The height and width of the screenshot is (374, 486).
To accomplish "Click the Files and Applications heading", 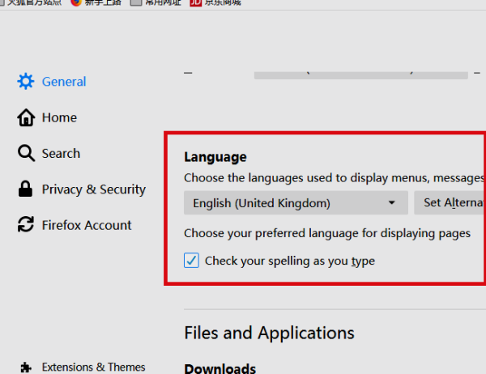I will coord(269,333).
